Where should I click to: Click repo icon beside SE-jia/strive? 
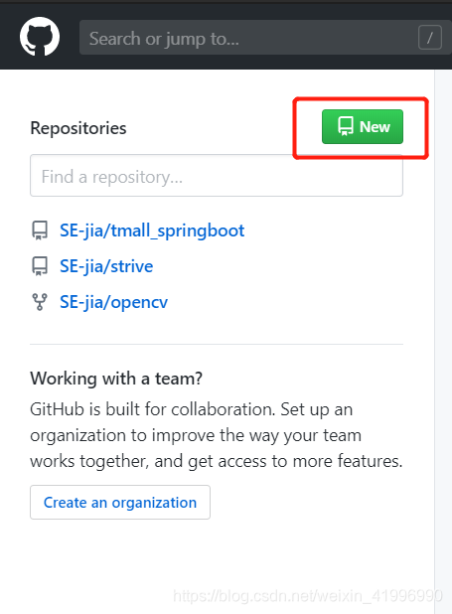pyautogui.click(x=40, y=266)
